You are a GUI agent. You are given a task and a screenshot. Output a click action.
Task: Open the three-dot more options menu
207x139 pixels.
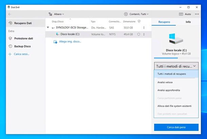click(x=197, y=14)
